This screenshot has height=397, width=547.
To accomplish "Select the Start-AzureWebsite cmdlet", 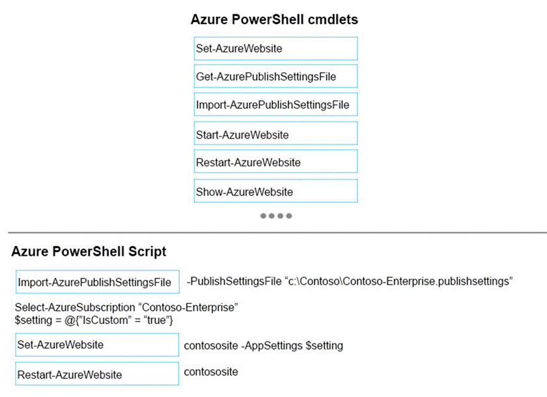I will pos(275,134).
